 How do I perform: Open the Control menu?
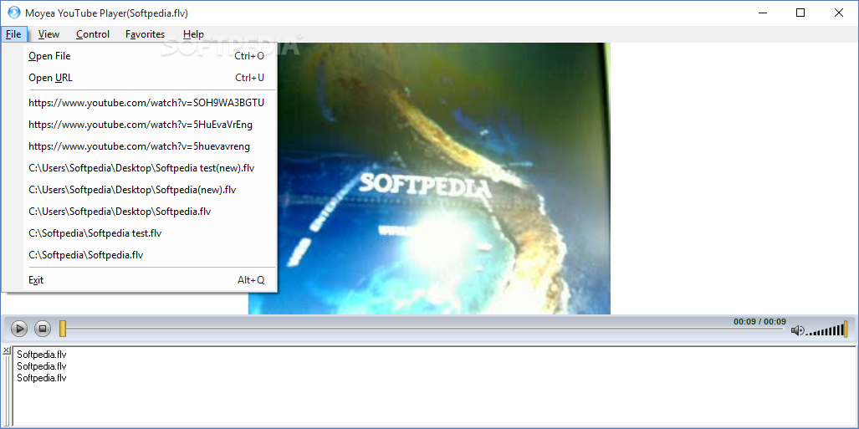pos(93,34)
